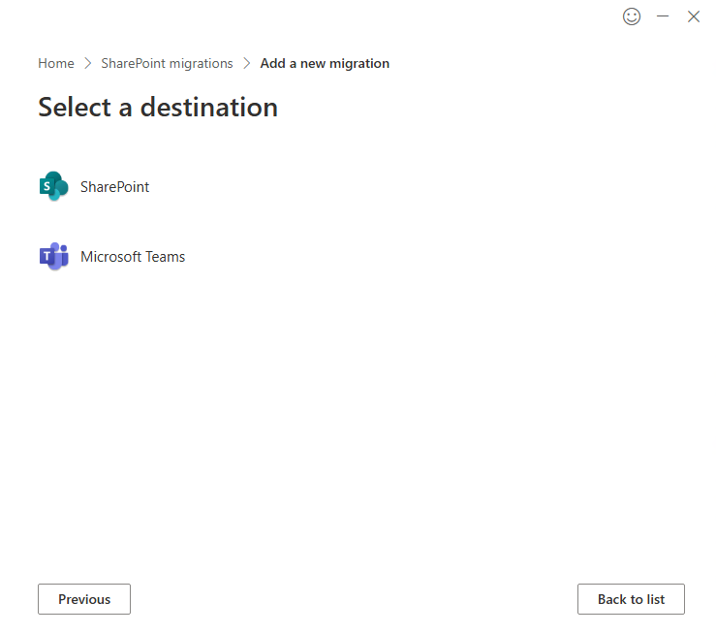Click the green S tile in SharePoint logo

click(47, 187)
